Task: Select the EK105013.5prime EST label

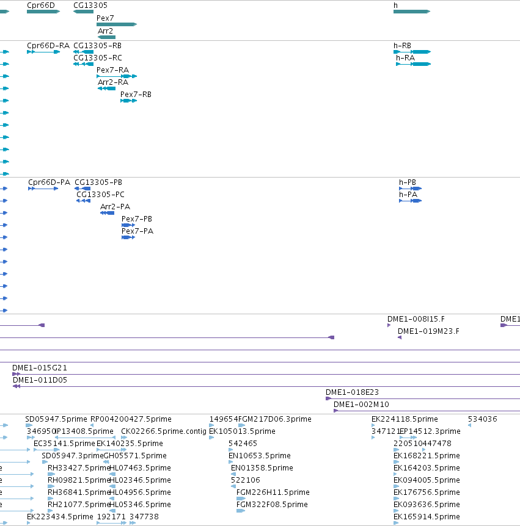Action: [242, 431]
